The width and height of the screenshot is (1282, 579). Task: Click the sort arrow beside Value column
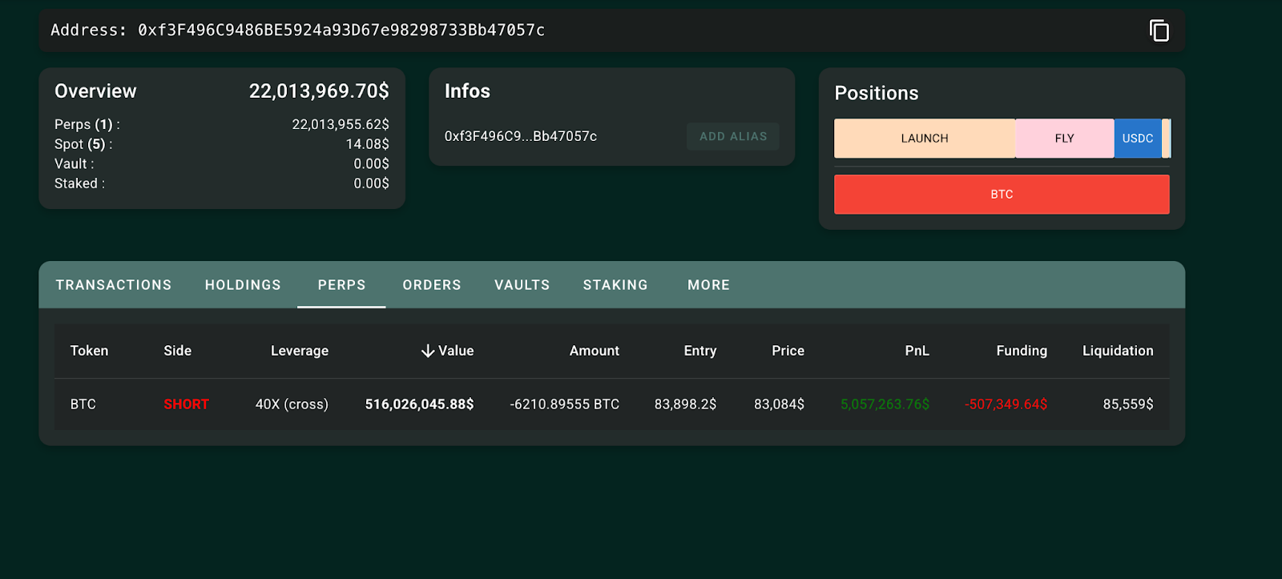pyautogui.click(x=428, y=351)
